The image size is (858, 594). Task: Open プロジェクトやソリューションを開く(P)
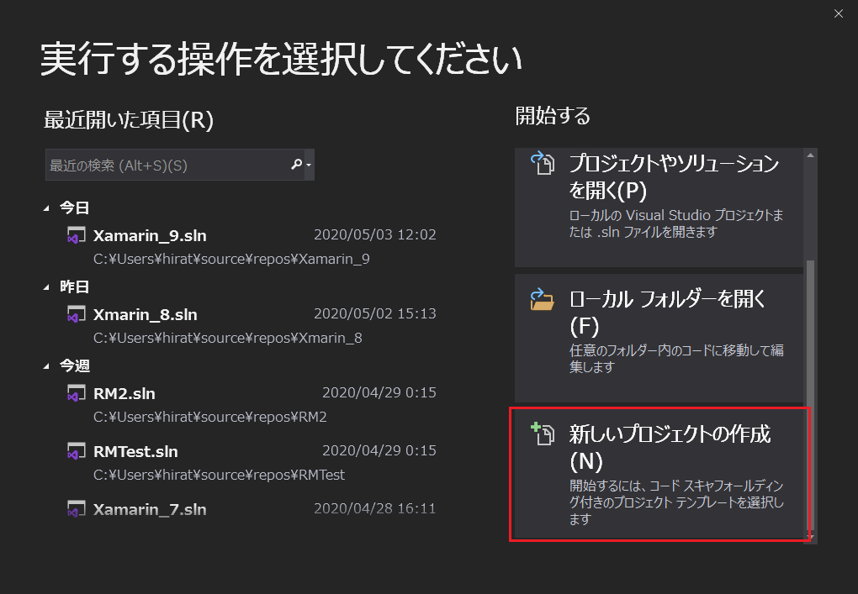point(659,208)
